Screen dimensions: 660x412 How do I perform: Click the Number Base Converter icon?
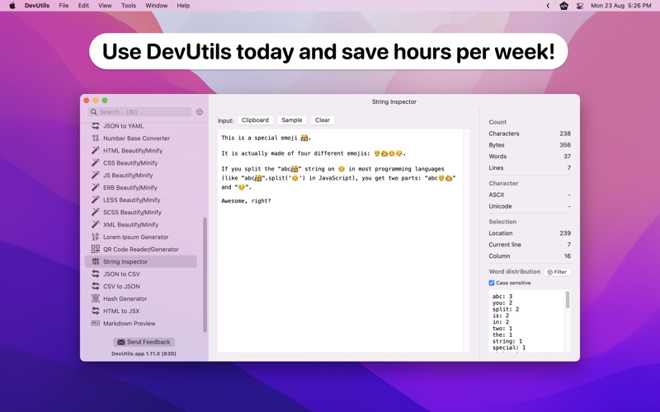point(96,138)
